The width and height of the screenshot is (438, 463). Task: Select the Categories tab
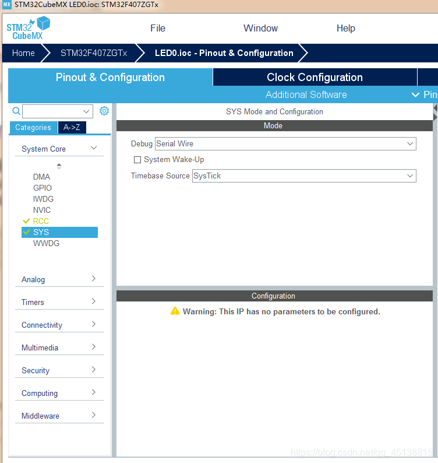pos(33,128)
